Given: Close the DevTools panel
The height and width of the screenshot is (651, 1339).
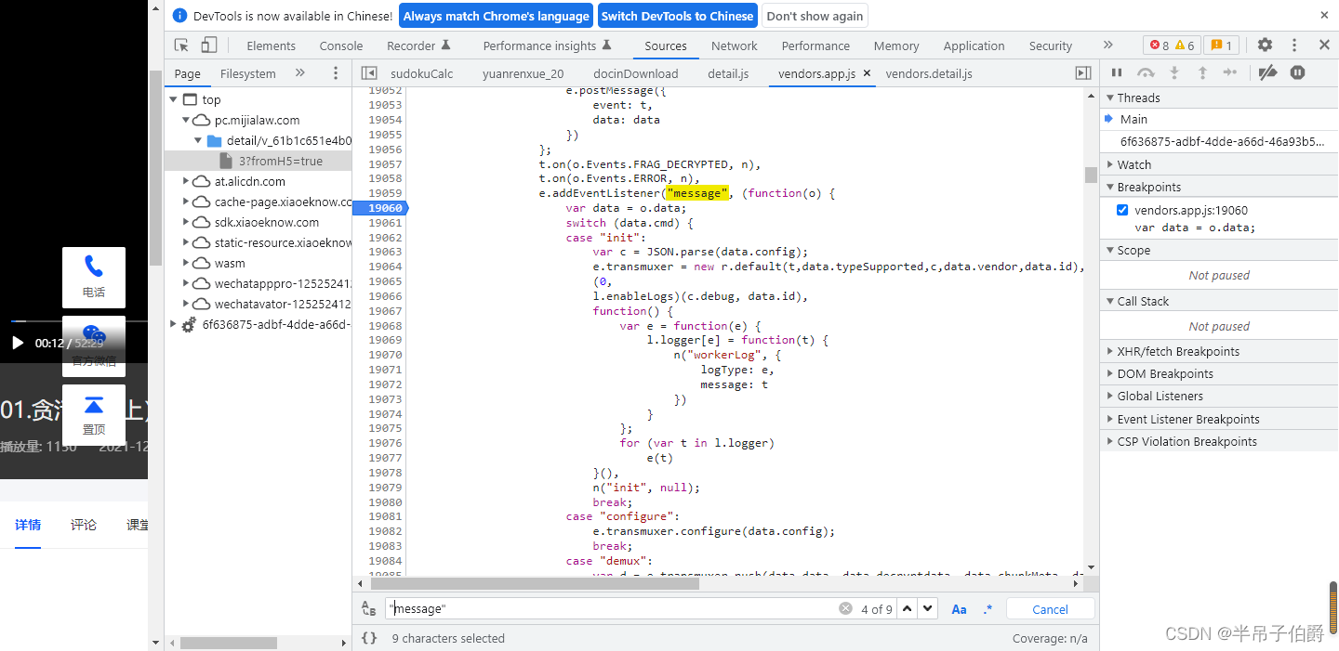Looking at the screenshot, I should coord(1324,45).
